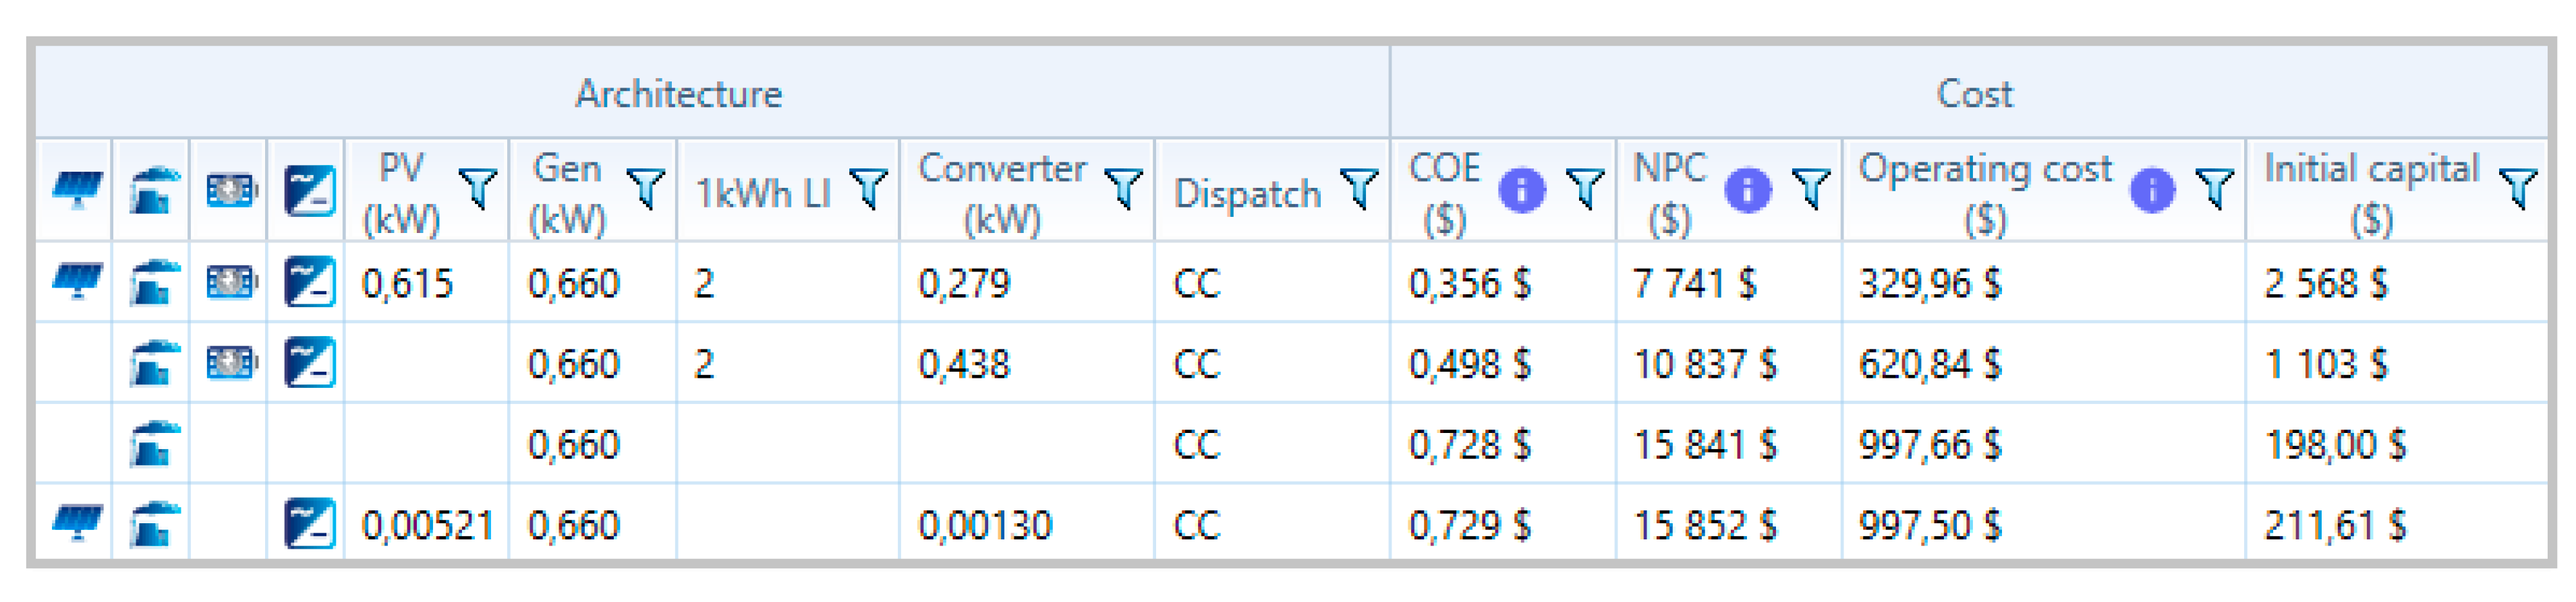The width and height of the screenshot is (2576, 602).
Task: Click the solar PV icon in the header row
Action: pyautogui.click(x=76, y=190)
